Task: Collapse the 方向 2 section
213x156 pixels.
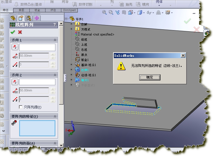Action: (55, 75)
